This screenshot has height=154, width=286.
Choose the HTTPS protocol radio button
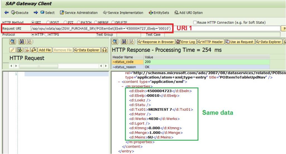pos(46,34)
